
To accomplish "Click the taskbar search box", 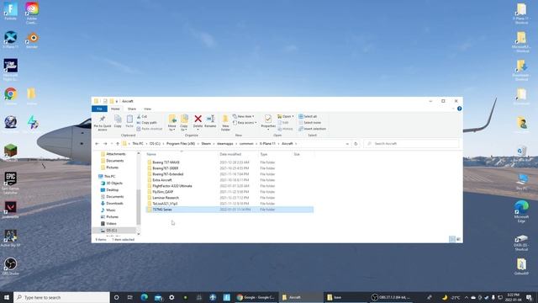I will 61,297.
